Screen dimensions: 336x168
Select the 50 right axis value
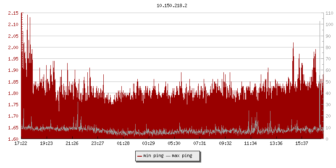(x=328, y=82)
